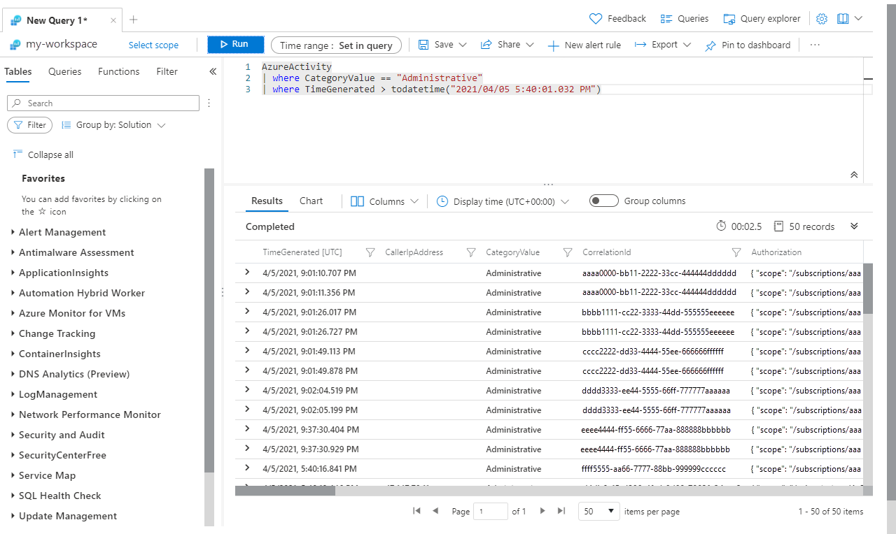The height and width of the screenshot is (534, 896).
Task: Click the Share arrow icon
Action: (486, 45)
